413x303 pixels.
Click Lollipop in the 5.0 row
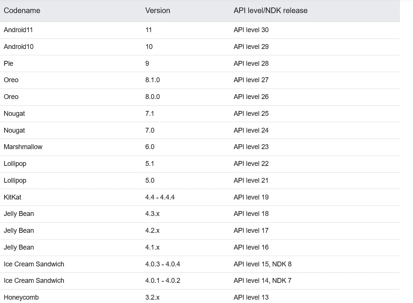tap(15, 180)
